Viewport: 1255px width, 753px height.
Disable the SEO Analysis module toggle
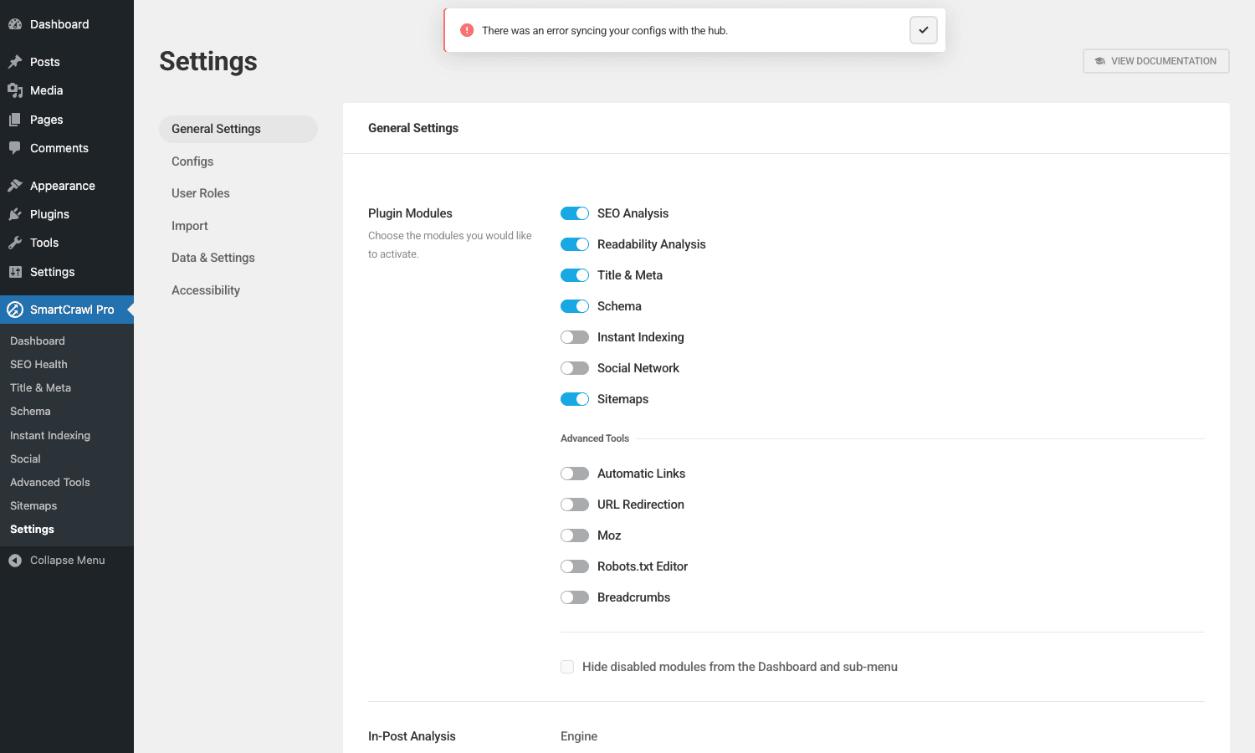pyautogui.click(x=575, y=213)
